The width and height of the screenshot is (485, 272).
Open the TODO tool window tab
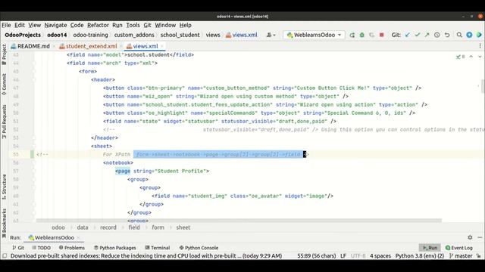coord(41,248)
